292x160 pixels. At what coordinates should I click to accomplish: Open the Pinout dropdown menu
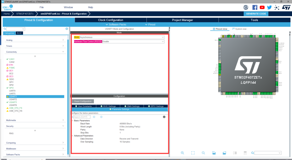pos(150,25)
